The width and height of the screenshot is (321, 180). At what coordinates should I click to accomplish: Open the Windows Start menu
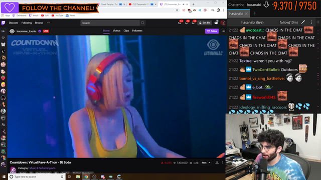(4, 176)
